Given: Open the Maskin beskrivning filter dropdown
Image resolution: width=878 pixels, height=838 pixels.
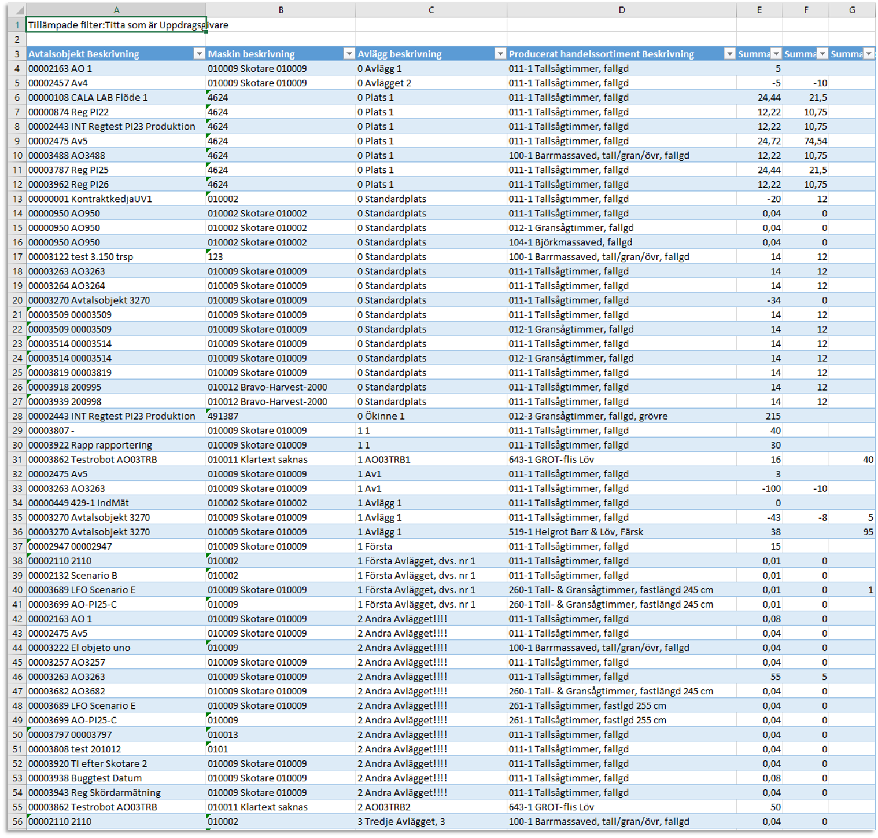Looking at the screenshot, I should pos(349,54).
